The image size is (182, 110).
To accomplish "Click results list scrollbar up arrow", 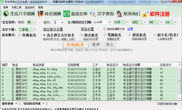I will pos(180,64).
